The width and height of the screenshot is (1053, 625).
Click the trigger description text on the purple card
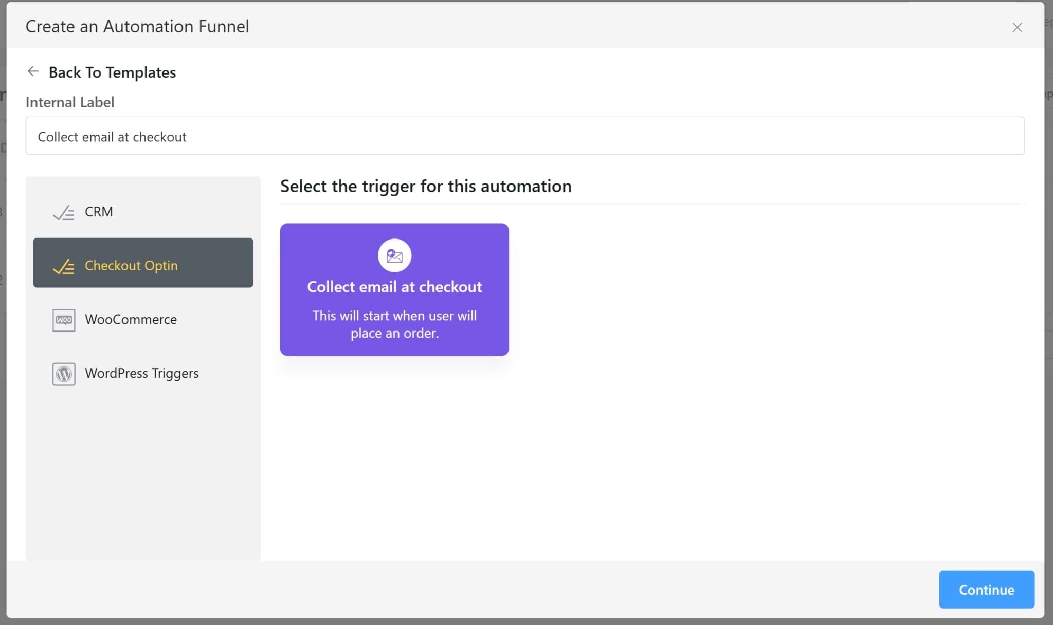pyautogui.click(x=394, y=324)
